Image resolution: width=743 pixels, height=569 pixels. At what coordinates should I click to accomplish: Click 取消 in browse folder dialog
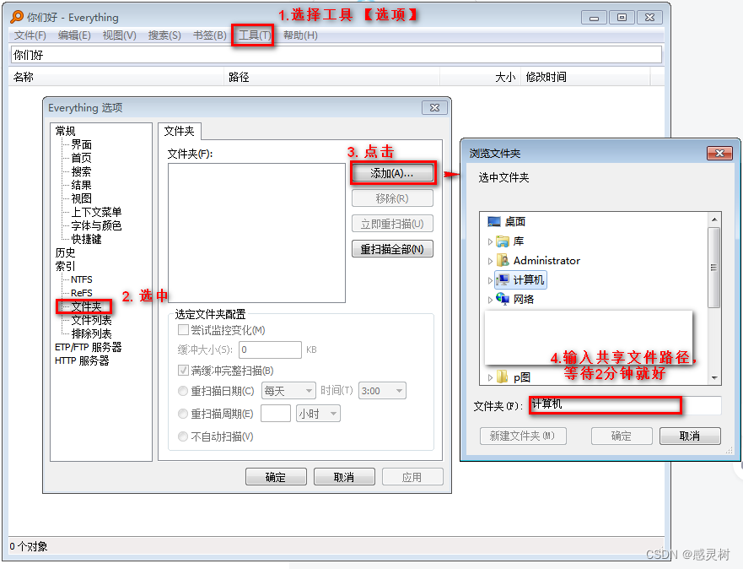(x=690, y=436)
